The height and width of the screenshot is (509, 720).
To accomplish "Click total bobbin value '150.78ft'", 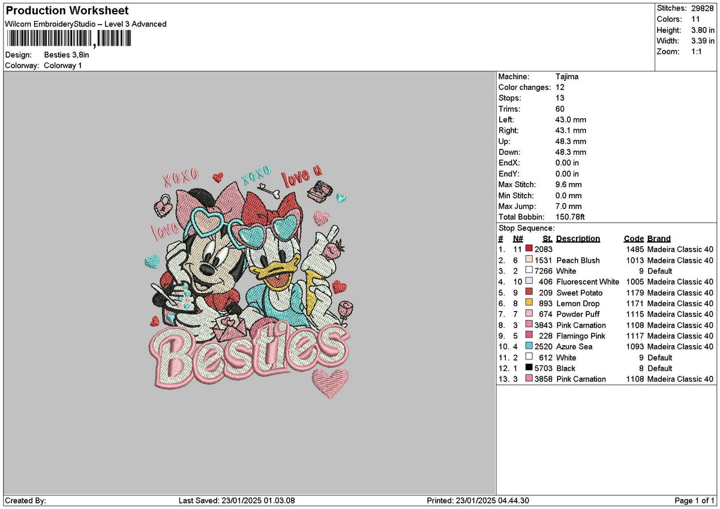I will click(x=570, y=217).
